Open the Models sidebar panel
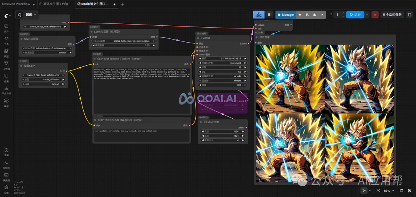The height and width of the screenshot is (197, 416). point(6,52)
